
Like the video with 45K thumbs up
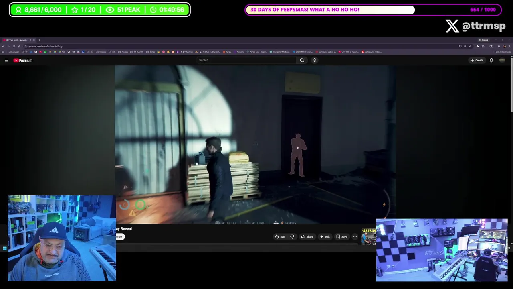(x=280, y=236)
